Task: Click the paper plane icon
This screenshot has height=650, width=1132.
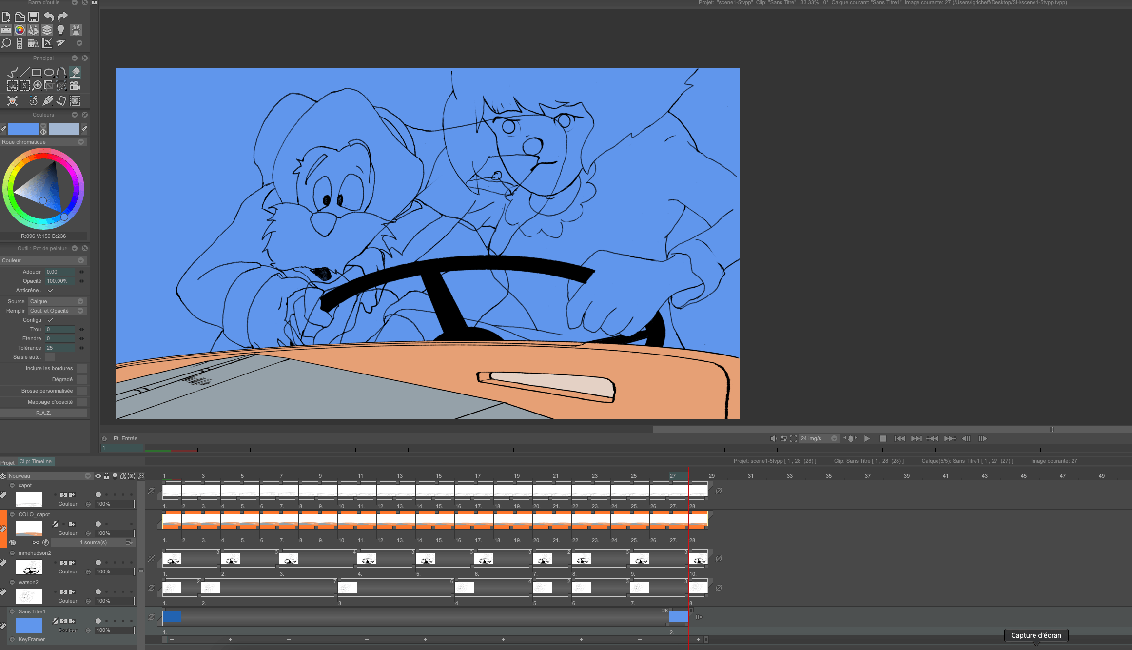Action: pyautogui.click(x=60, y=43)
